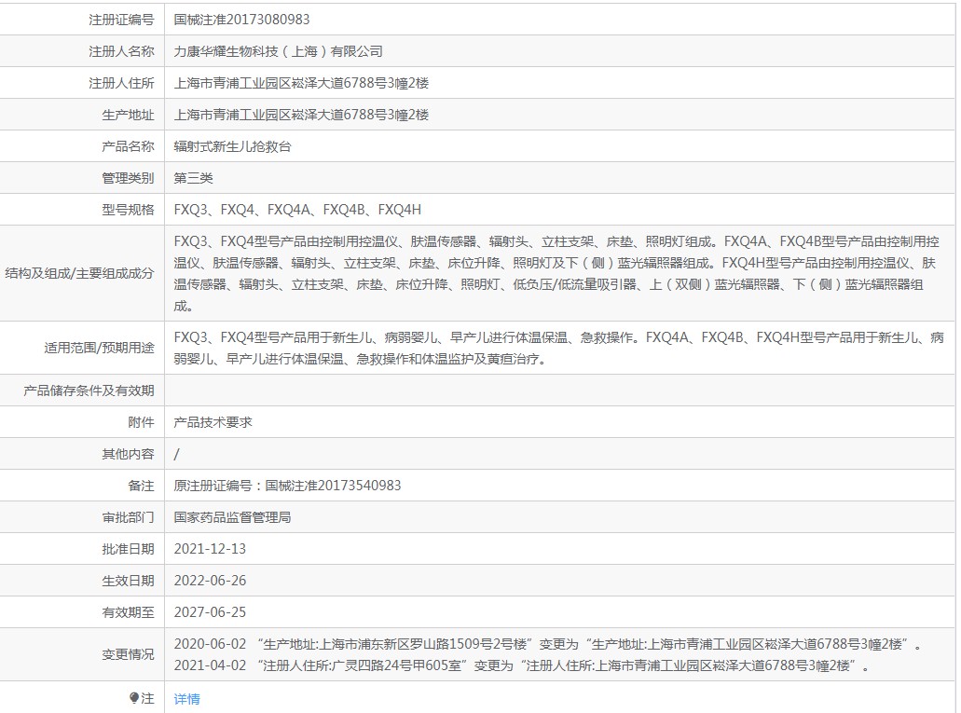Click the 生效日期 label
The height and width of the screenshot is (713, 961).
(x=128, y=581)
